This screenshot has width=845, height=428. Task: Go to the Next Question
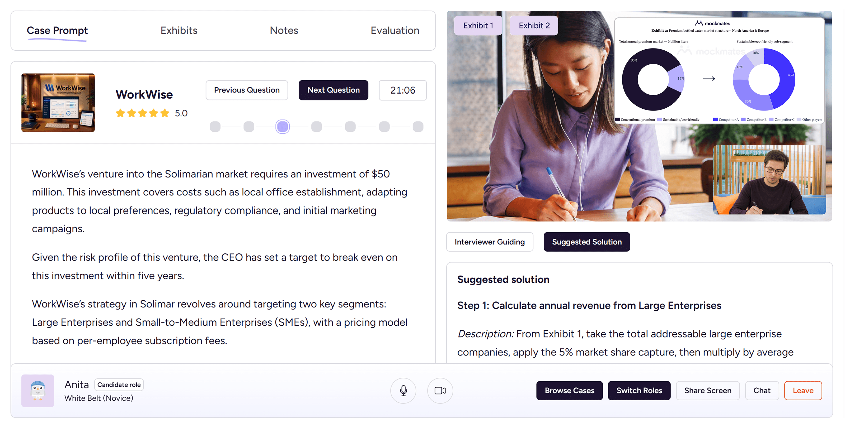(x=333, y=90)
